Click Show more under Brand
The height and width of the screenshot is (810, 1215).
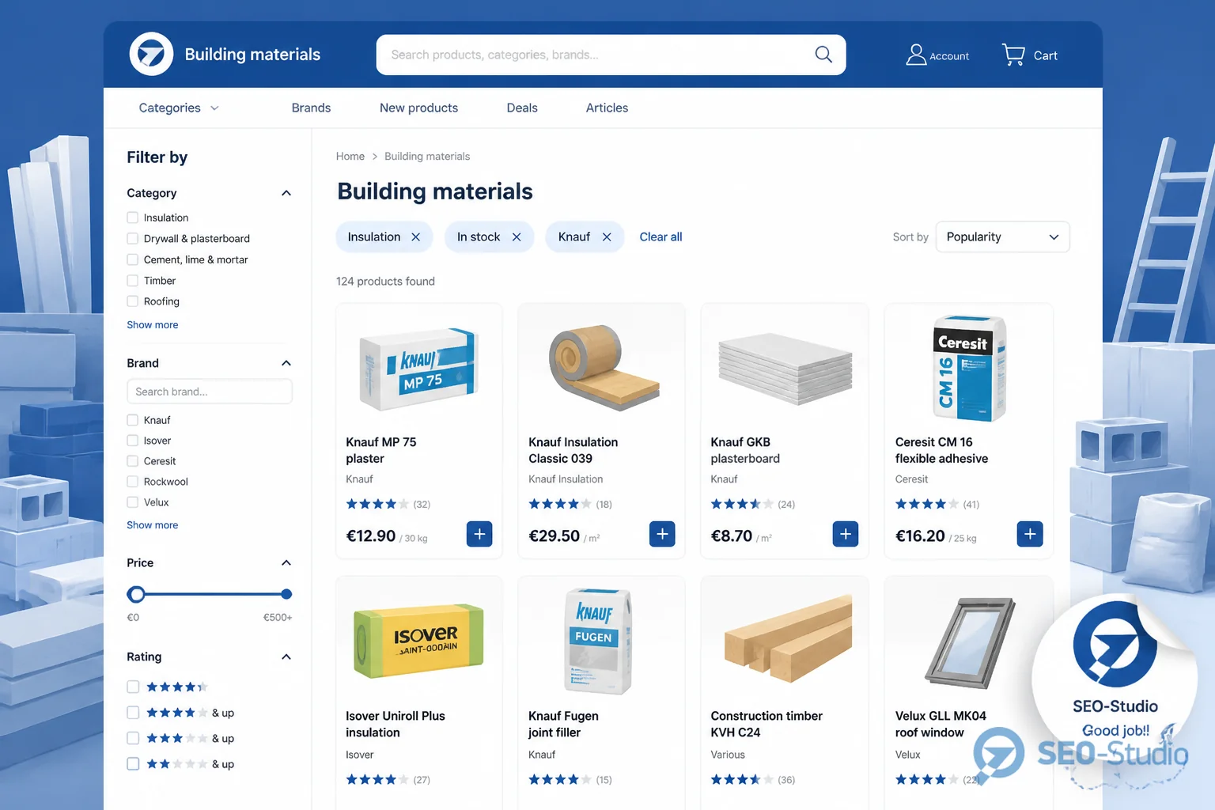click(153, 524)
